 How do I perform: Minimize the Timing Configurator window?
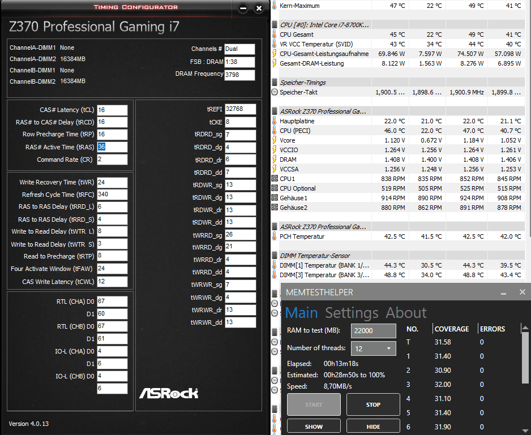(x=243, y=8)
